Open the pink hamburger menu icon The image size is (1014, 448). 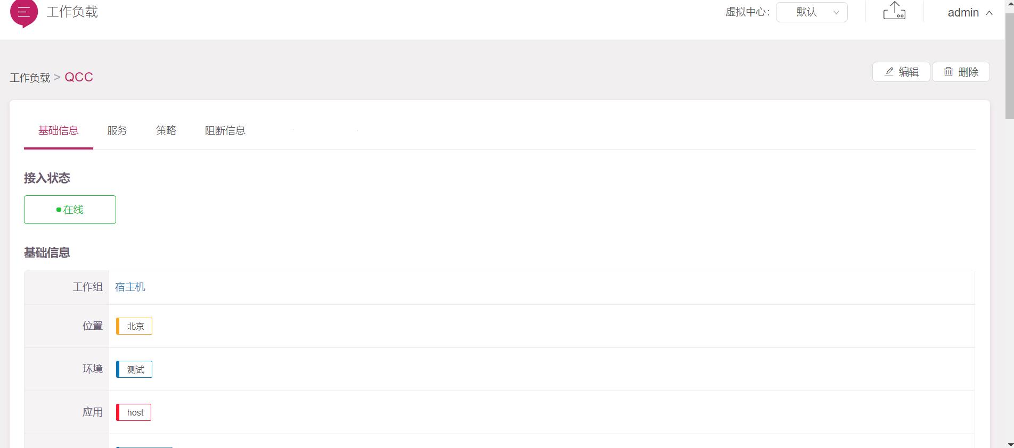pyautogui.click(x=24, y=12)
